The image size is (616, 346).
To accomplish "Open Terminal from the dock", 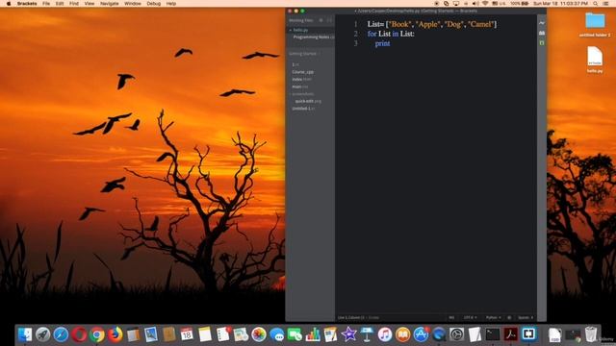I will (493, 334).
